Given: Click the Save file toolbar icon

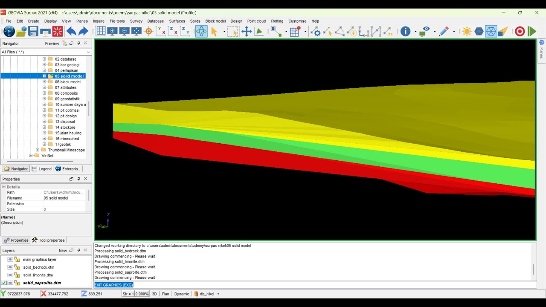Looking at the screenshot, I should click(x=33, y=31).
